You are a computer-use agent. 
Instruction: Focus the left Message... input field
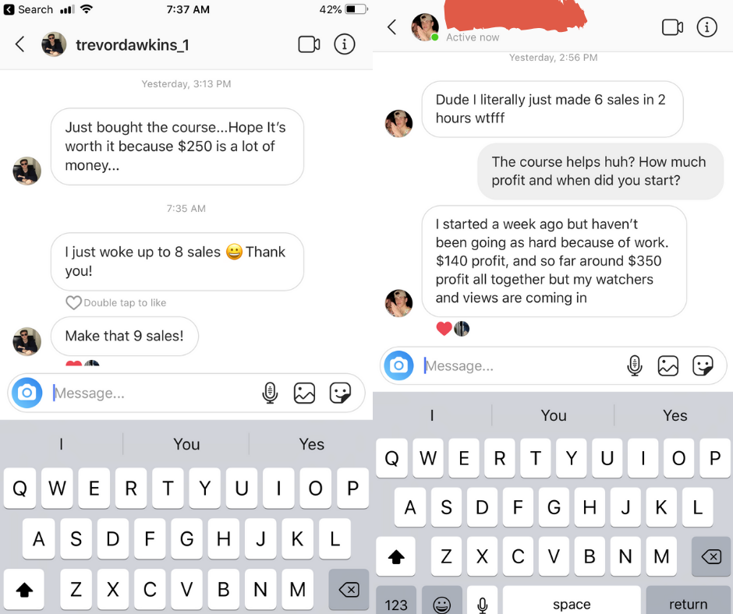pyautogui.click(x=154, y=393)
